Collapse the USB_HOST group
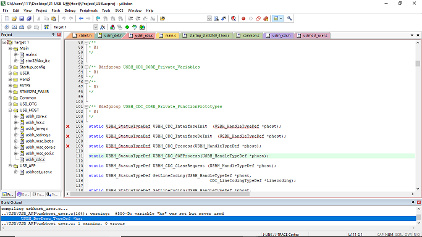This screenshot has height=237, width=422. tap(11, 110)
